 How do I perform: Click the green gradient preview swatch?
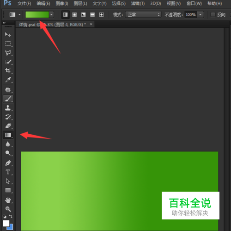tap(37, 15)
